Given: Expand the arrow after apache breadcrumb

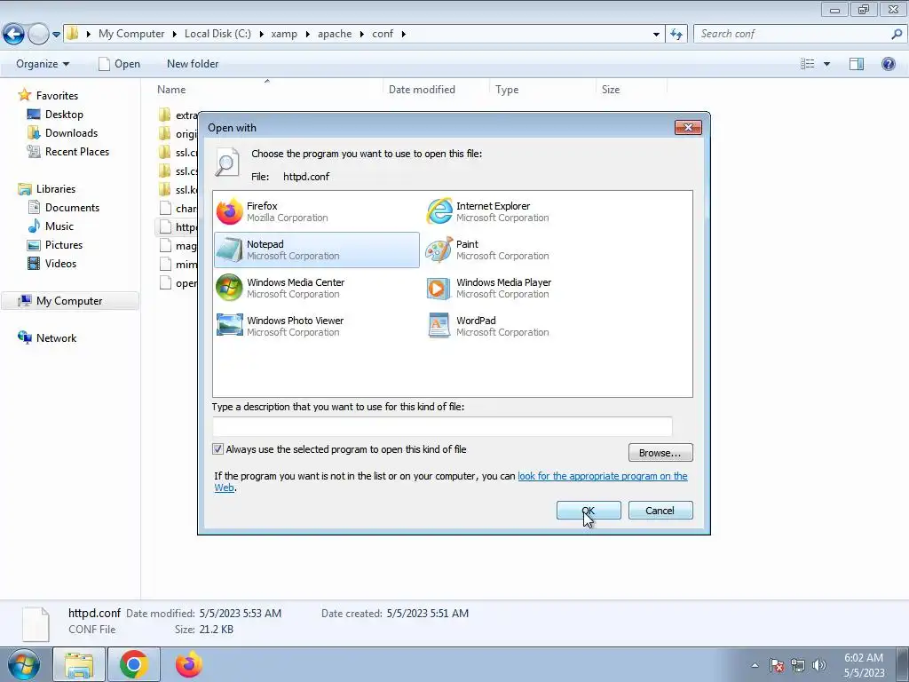Looking at the screenshot, I should click(x=362, y=35).
